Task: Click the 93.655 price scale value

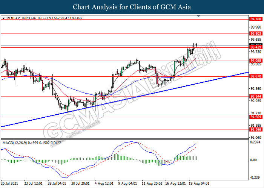Action: click(x=256, y=39)
